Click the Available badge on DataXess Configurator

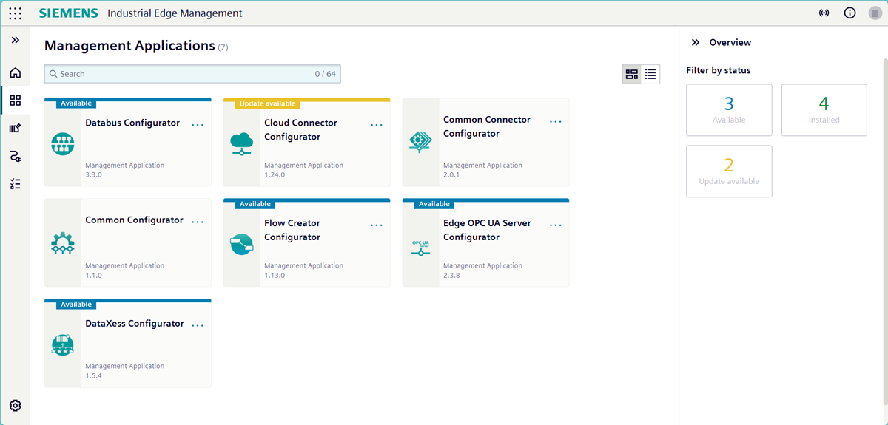point(76,305)
